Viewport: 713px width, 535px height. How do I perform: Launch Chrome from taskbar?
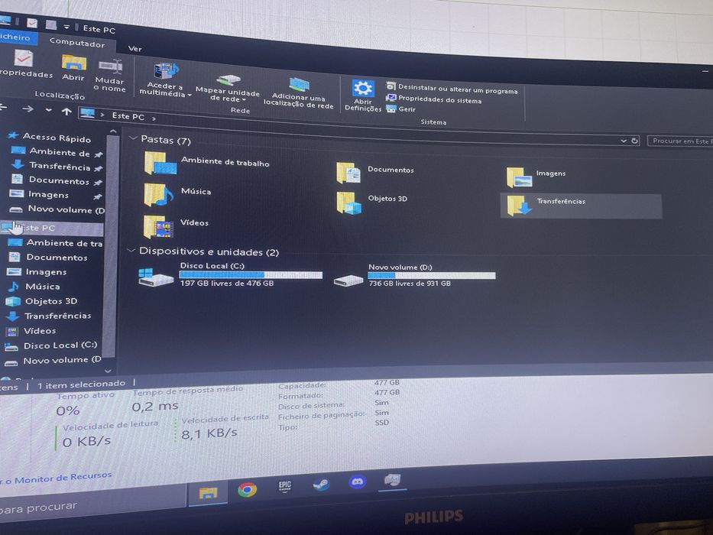click(247, 489)
